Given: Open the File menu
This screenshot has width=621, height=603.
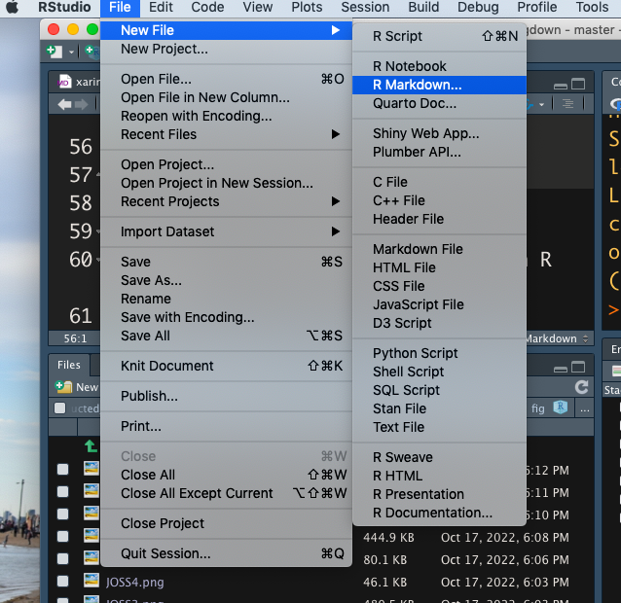Looking at the screenshot, I should [x=120, y=8].
